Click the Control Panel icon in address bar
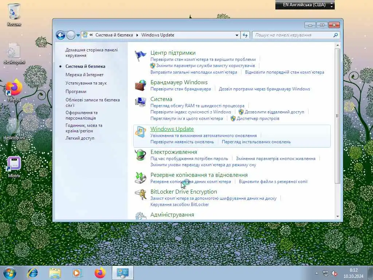The height and width of the screenshot is (280, 373). [85, 35]
